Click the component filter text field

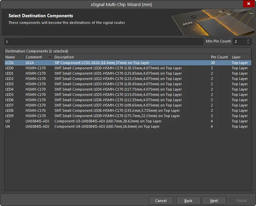103,41
